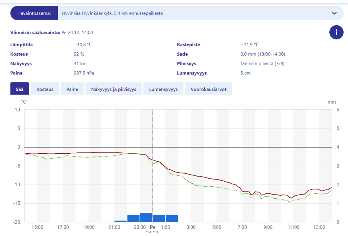
Task: Click the 11:00 time axis label
Action: [x=293, y=227]
